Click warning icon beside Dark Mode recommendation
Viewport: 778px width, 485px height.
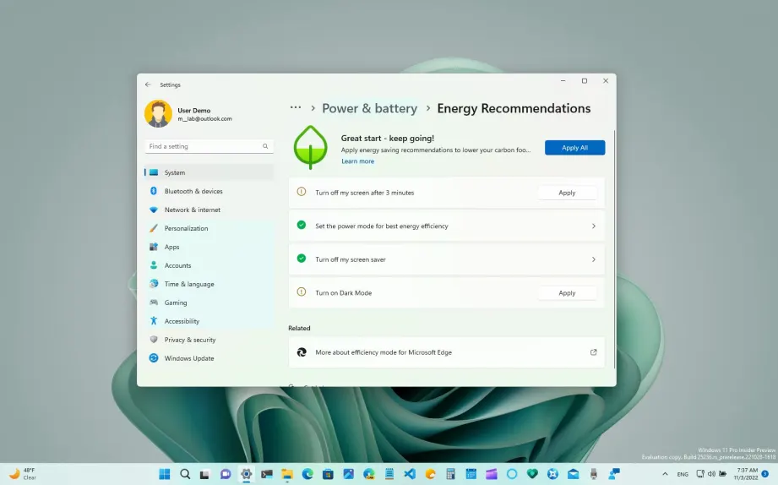[x=302, y=292]
